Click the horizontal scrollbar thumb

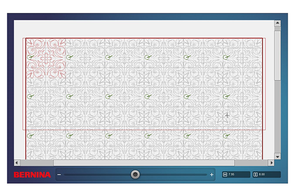click(x=144, y=163)
